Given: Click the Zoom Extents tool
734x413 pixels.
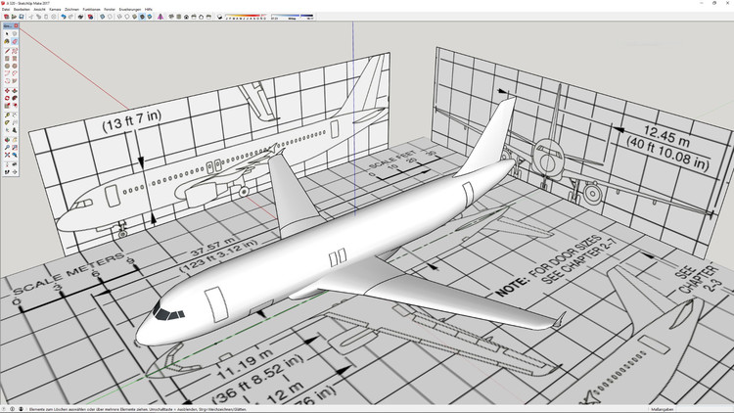Looking at the screenshot, I should (x=7, y=155).
